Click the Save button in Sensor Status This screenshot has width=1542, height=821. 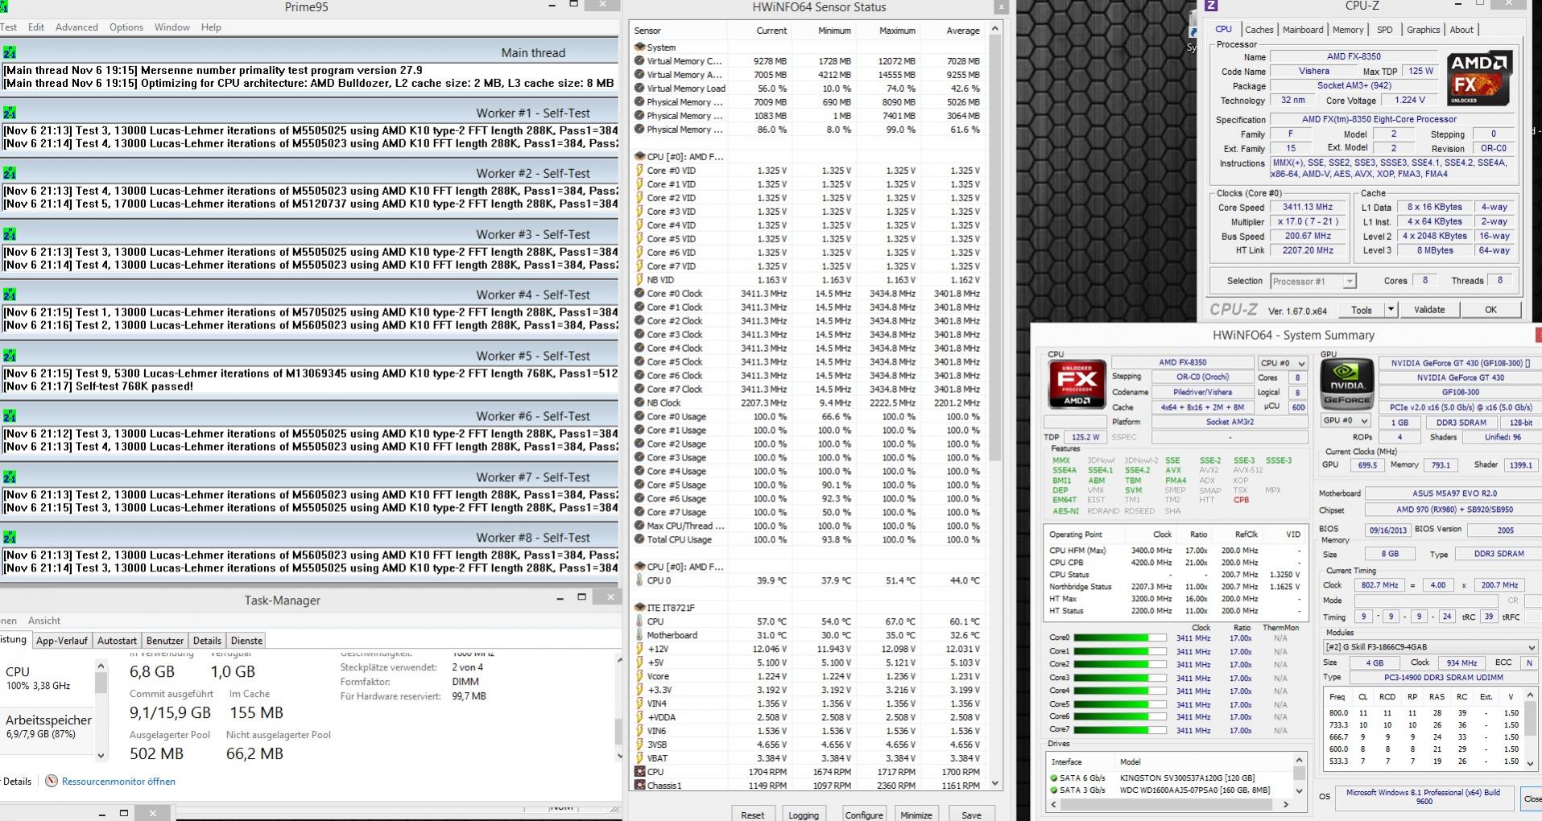972,815
